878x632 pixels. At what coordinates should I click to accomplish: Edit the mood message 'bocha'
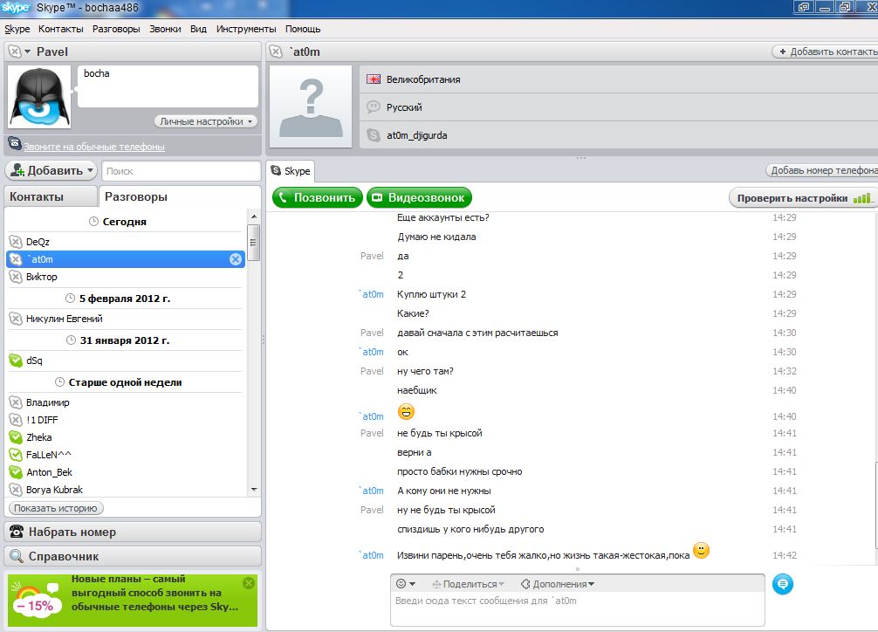tap(168, 86)
